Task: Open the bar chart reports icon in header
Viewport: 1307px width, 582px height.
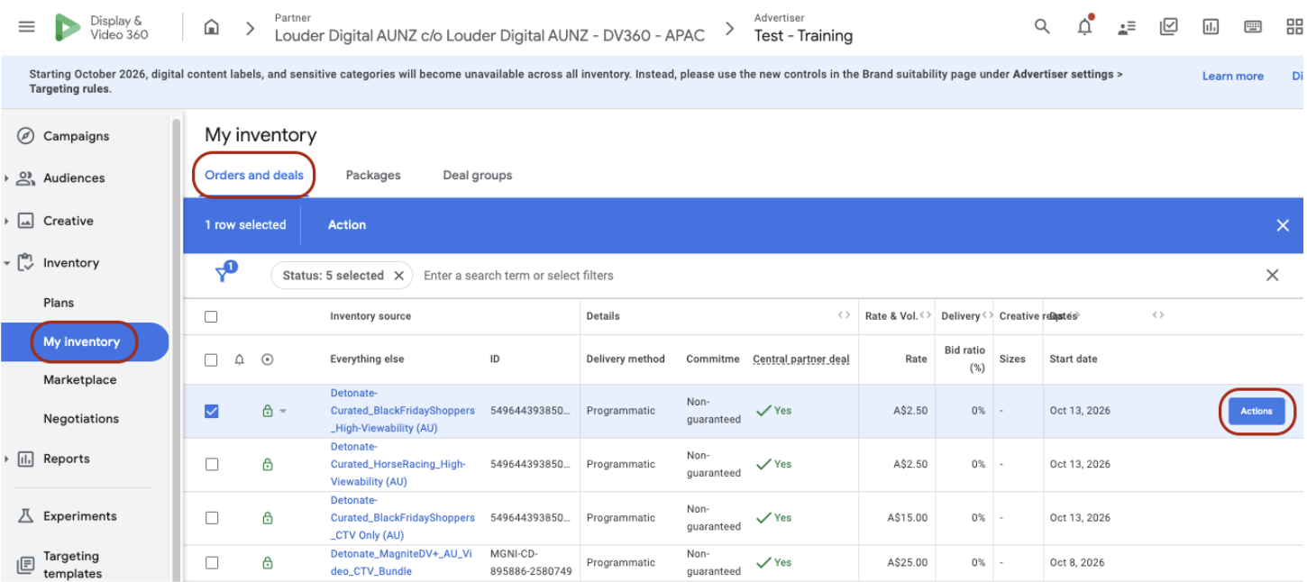Action: tap(1211, 27)
